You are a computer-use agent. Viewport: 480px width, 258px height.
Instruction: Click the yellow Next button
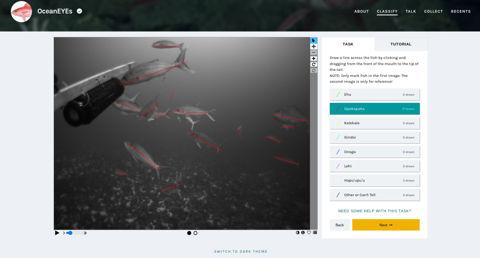pos(386,225)
